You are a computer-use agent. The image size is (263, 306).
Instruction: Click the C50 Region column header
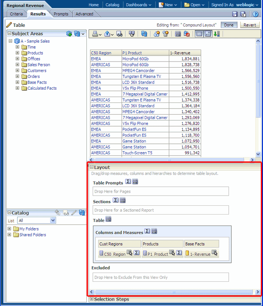tap(106, 53)
